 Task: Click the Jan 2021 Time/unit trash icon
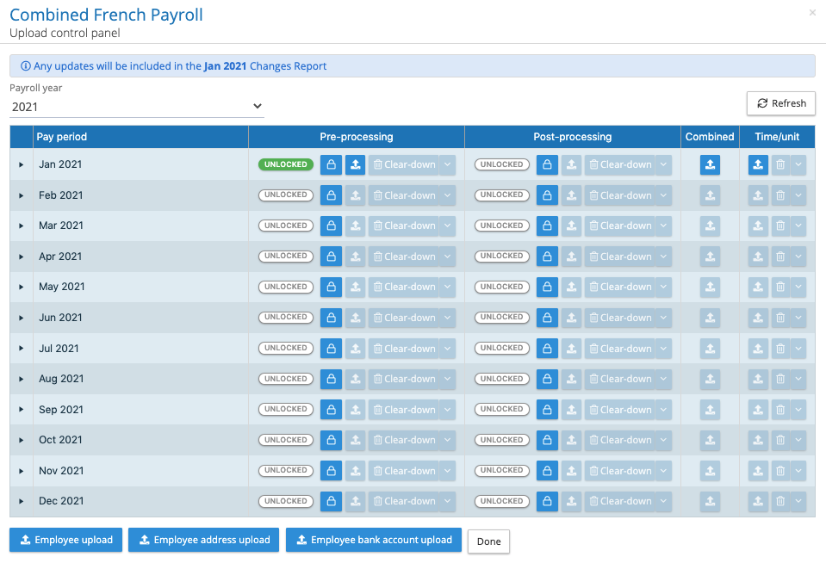point(780,164)
